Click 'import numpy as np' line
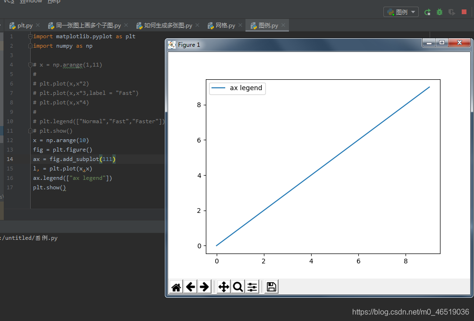This screenshot has width=474, height=321. [63, 46]
